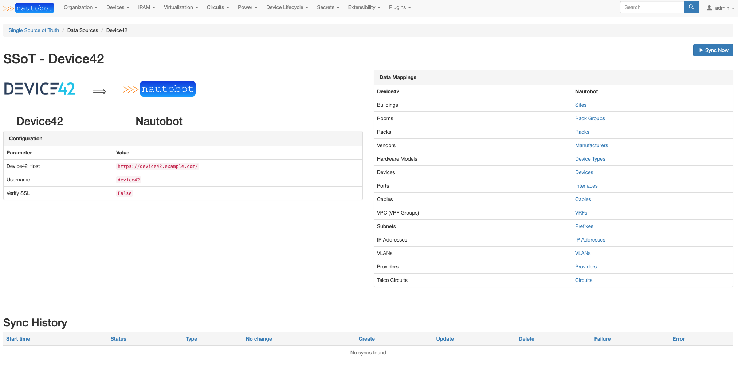
Task: Click the Hardware Models row label
Action: (x=397, y=159)
